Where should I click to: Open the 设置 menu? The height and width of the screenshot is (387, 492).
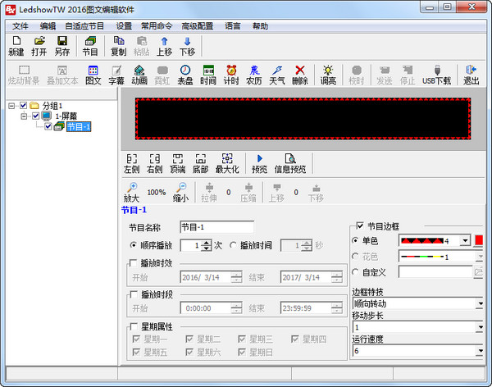[x=124, y=26]
